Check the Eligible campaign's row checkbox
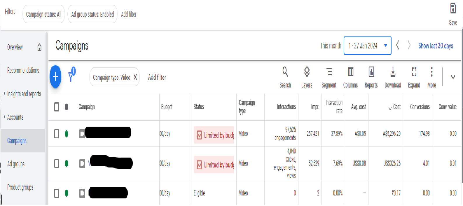The image size is (463, 206). point(57,193)
